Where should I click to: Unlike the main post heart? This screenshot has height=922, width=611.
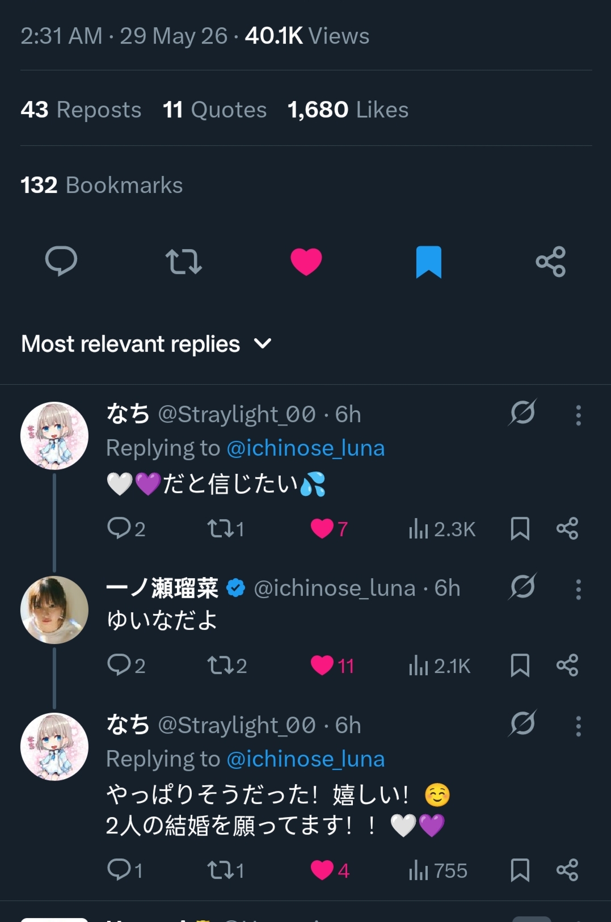click(306, 262)
